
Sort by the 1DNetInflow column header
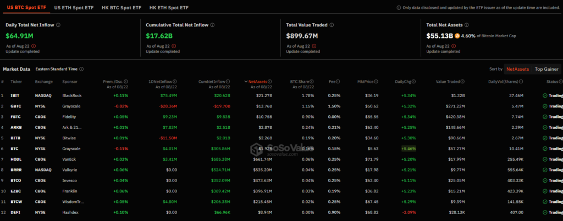coord(164,82)
